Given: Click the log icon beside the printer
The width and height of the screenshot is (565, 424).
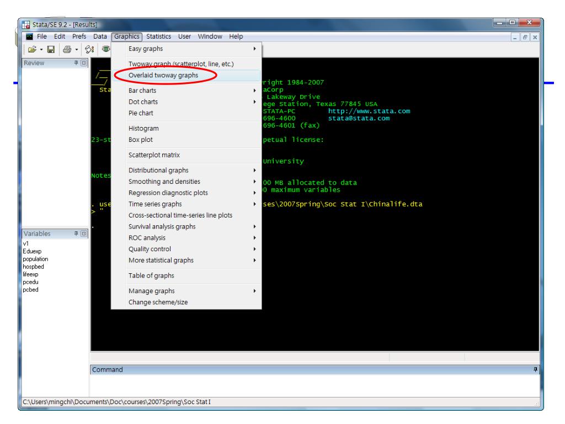Looking at the screenshot, I should (x=90, y=50).
